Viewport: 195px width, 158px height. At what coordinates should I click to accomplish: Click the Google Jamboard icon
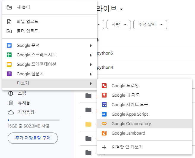pyautogui.click(x=104, y=133)
